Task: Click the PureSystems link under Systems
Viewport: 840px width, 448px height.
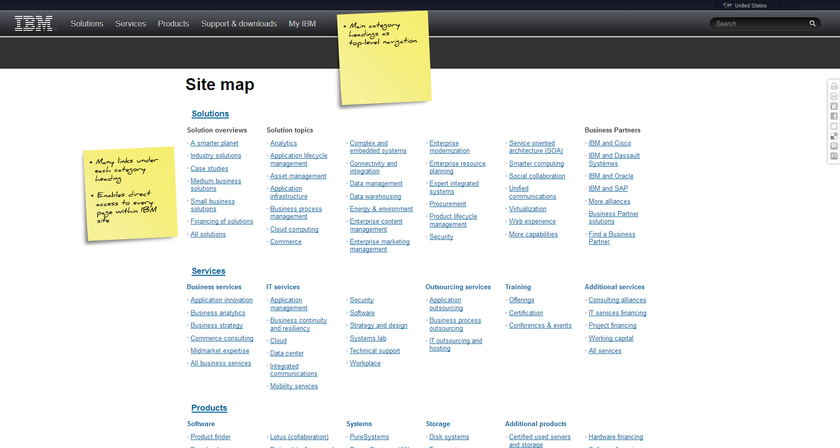Action: pyautogui.click(x=369, y=437)
